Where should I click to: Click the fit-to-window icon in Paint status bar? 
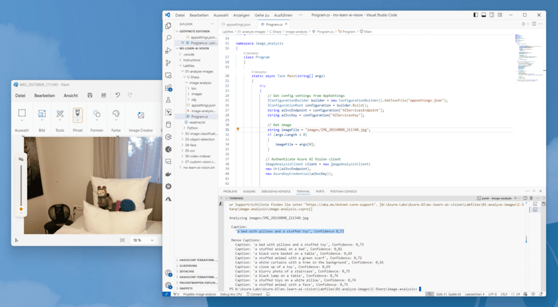122,240
